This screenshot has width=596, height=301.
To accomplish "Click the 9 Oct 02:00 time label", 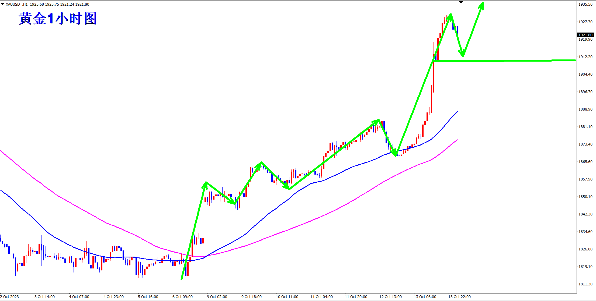I will (x=217, y=297).
